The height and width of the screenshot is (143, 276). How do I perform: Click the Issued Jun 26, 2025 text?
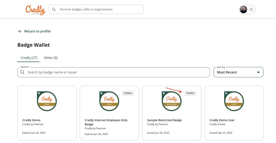click(158, 133)
